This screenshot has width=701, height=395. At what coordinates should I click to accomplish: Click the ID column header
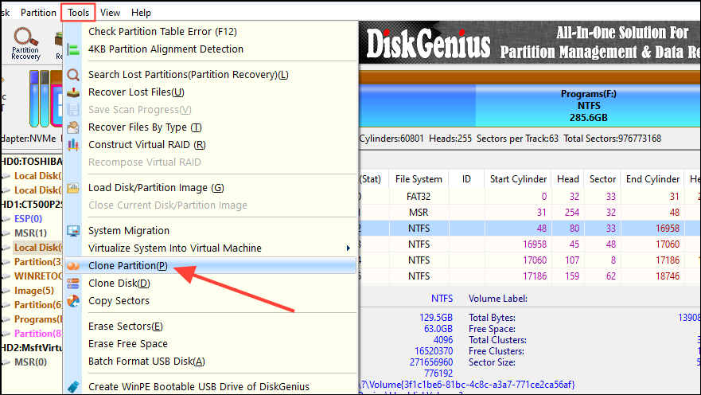click(466, 179)
